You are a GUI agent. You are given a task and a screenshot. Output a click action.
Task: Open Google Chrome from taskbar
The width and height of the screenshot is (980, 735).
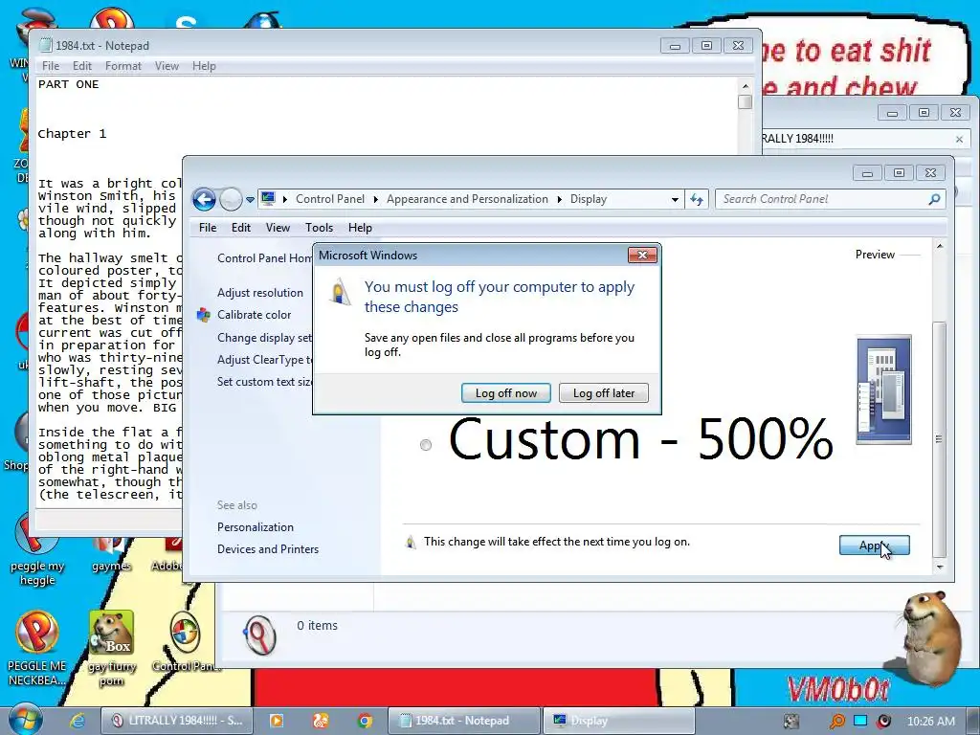365,721
